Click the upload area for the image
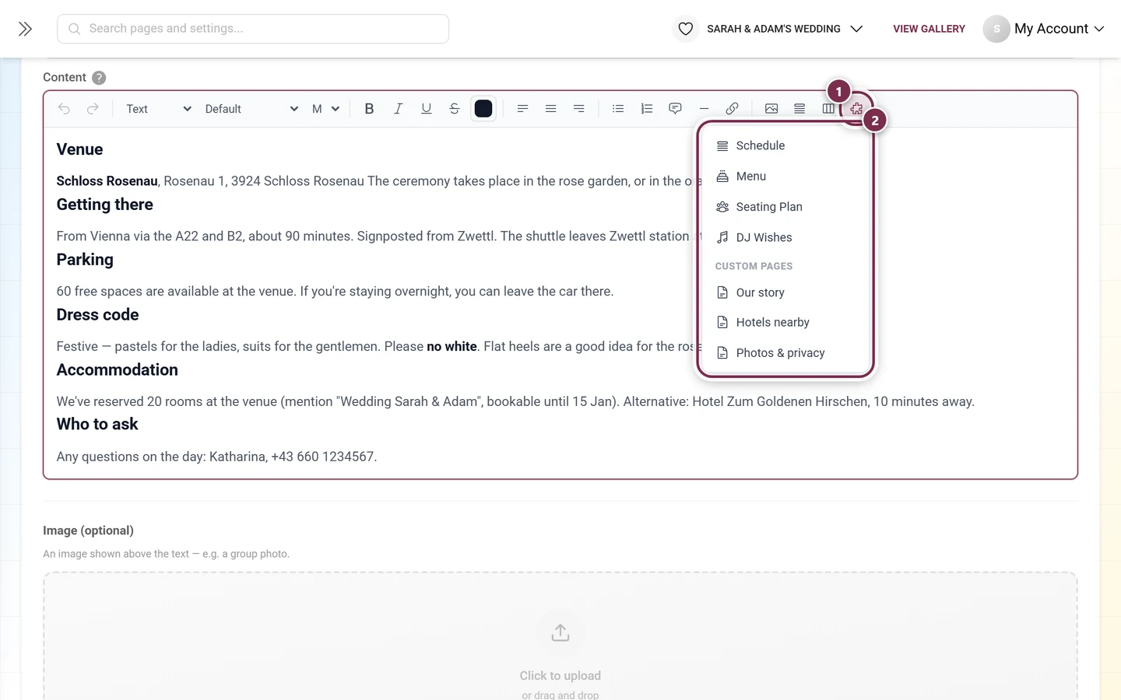This screenshot has height=700, width=1121. click(560, 636)
